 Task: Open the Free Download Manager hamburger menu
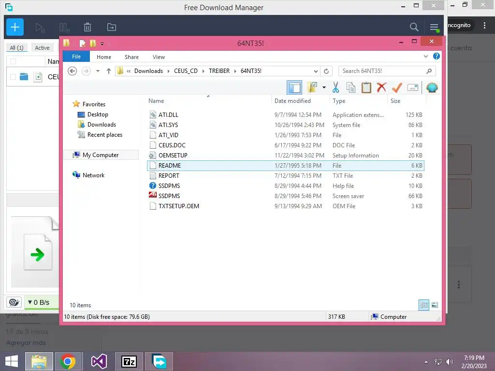tap(434, 28)
